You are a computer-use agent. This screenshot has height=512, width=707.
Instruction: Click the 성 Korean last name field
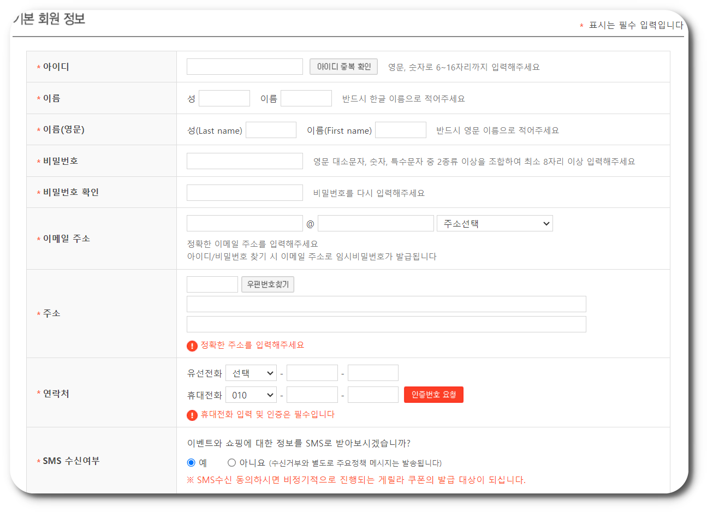224,98
